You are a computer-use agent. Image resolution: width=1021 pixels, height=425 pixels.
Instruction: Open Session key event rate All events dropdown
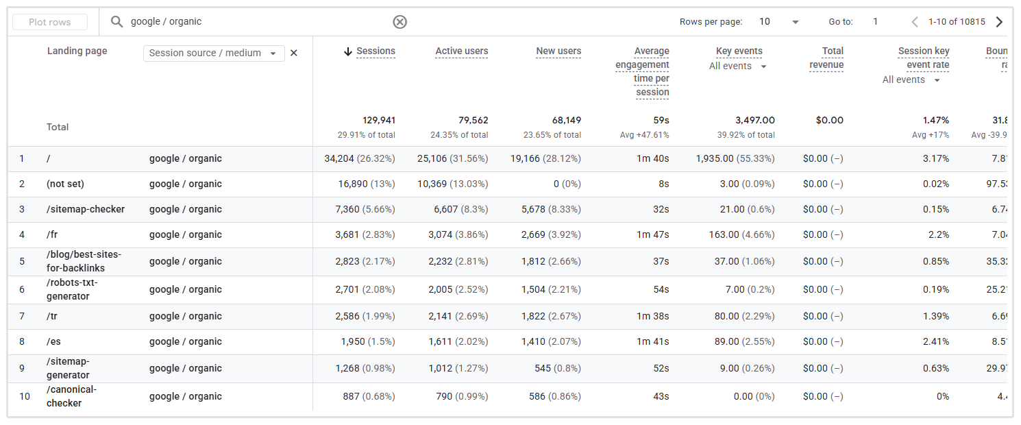912,80
